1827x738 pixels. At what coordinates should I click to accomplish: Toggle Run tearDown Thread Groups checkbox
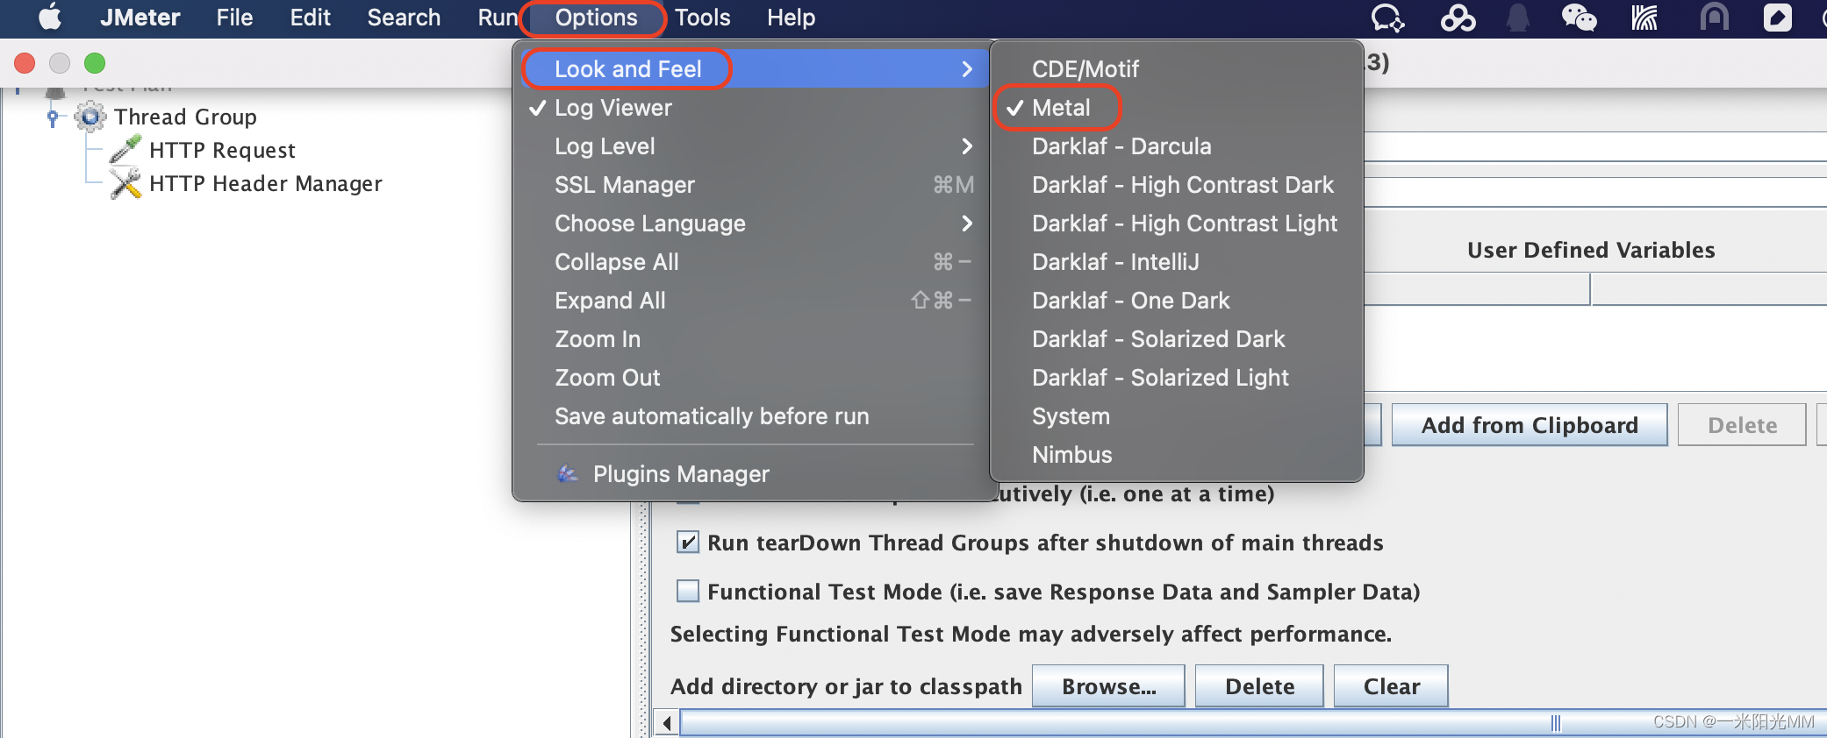click(688, 543)
